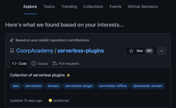Click the Collection of serverless plugins description

coord(37,75)
